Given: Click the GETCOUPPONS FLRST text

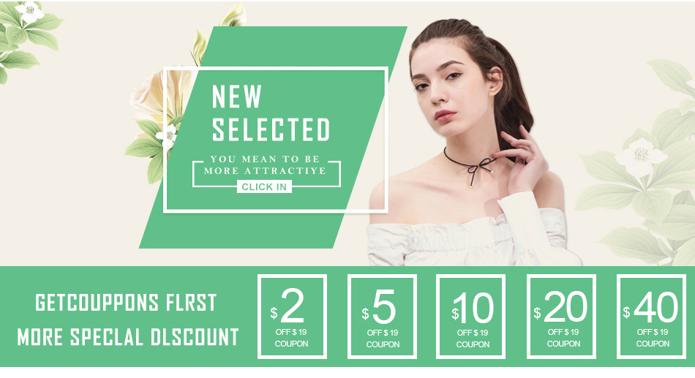Looking at the screenshot, I should tap(126, 303).
